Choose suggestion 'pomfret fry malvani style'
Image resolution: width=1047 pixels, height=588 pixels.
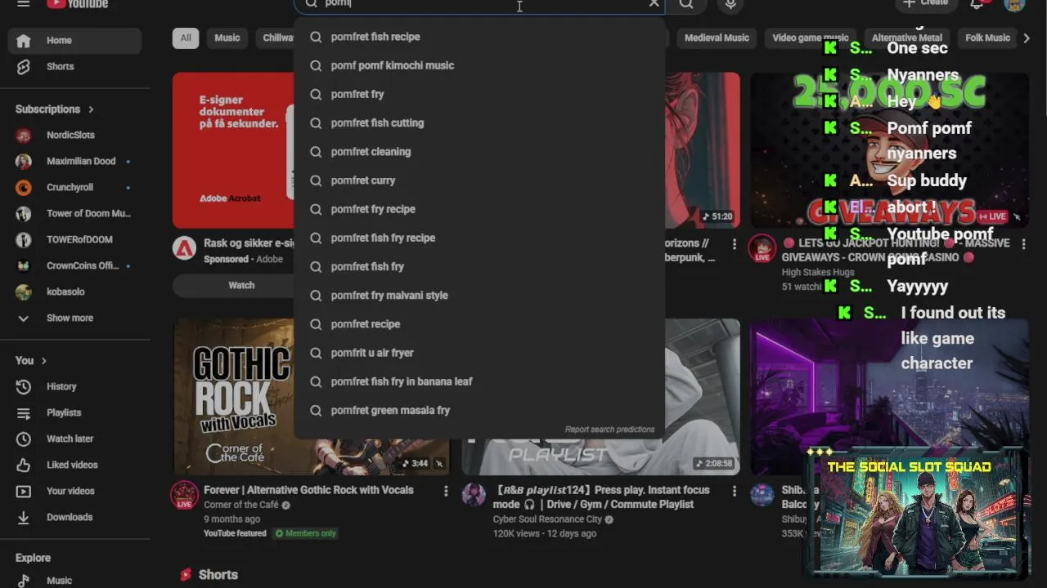tap(479, 295)
